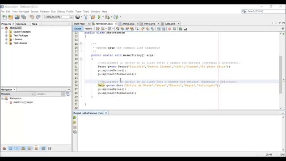Open the Debug menu
The image size is (286, 161).
point(61,12)
